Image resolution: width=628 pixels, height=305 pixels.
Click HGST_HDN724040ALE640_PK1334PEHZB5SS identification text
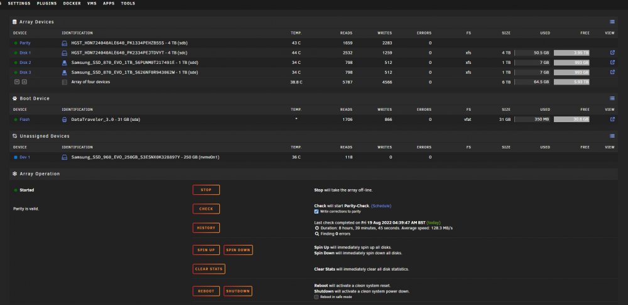coord(129,43)
